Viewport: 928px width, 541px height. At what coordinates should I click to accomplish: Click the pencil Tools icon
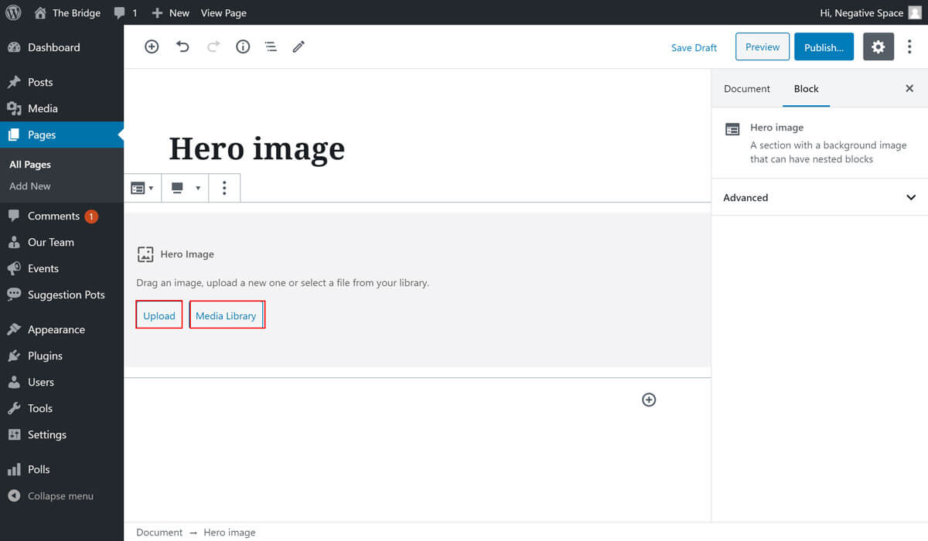pyautogui.click(x=299, y=47)
